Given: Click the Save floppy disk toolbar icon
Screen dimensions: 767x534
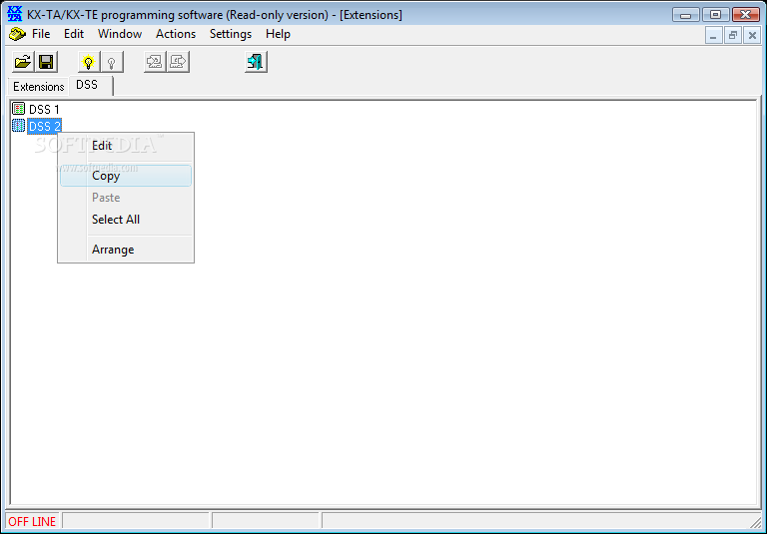Looking at the screenshot, I should (46, 62).
